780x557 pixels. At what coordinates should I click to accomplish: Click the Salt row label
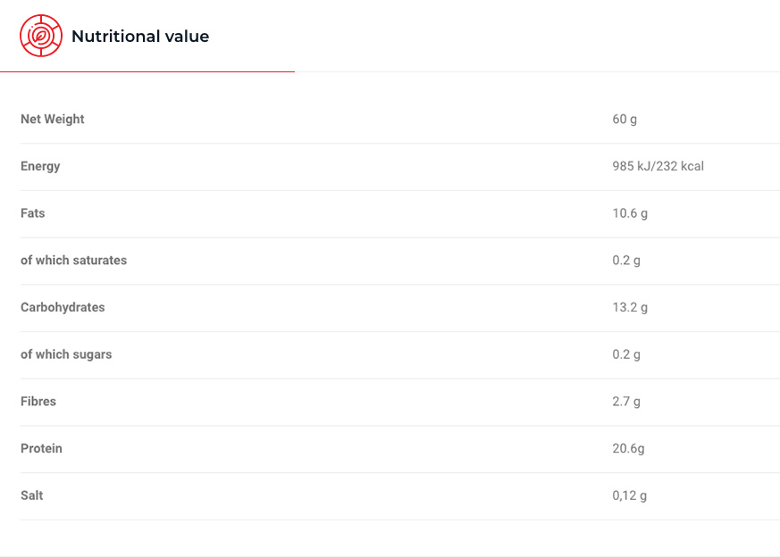32,495
